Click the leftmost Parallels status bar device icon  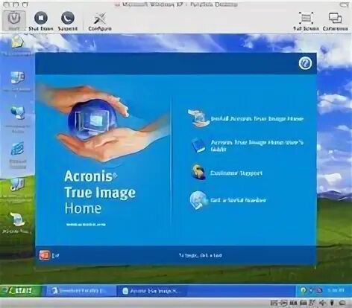(x=274, y=303)
